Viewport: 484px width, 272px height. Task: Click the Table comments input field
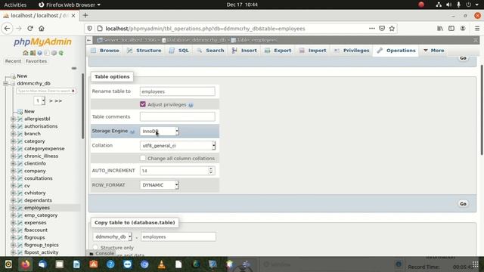178,116
